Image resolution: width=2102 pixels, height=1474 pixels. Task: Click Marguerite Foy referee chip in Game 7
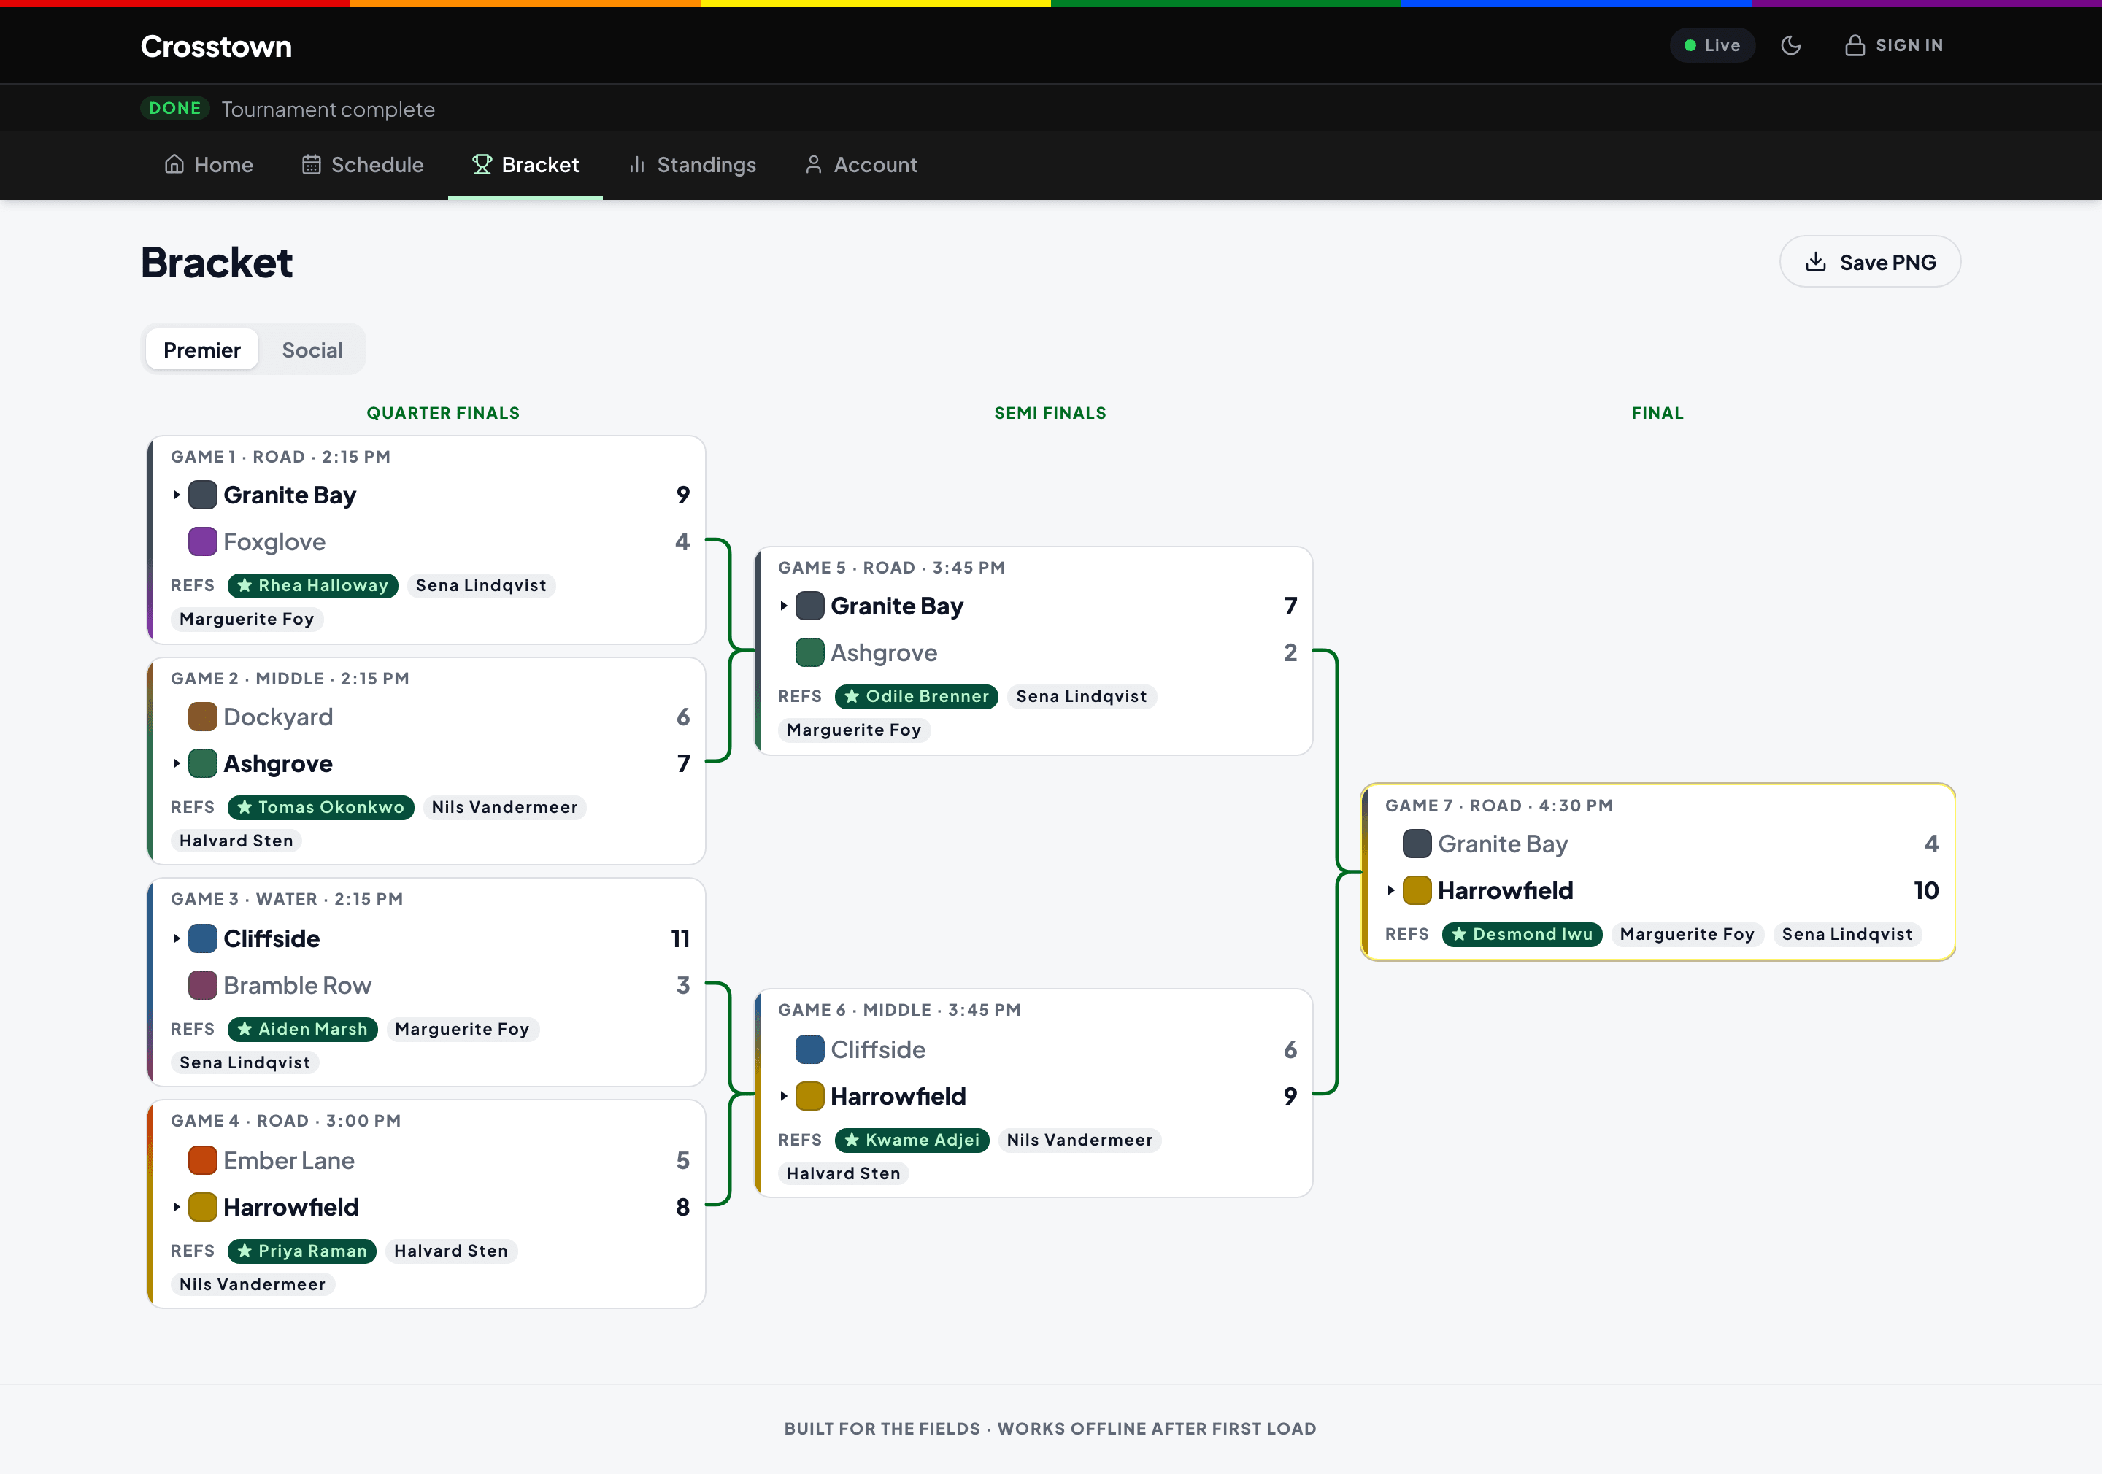1687,934
